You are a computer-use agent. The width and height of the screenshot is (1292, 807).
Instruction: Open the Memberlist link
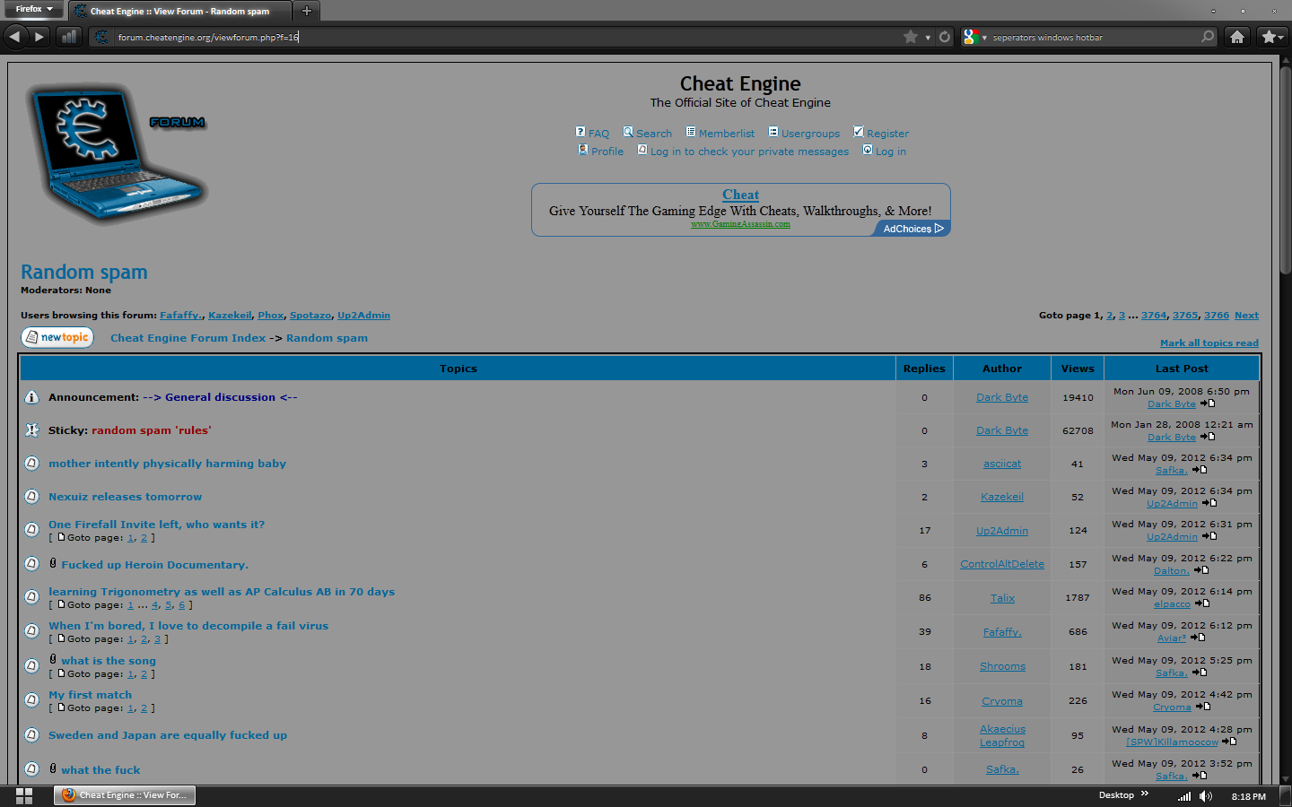[726, 134]
